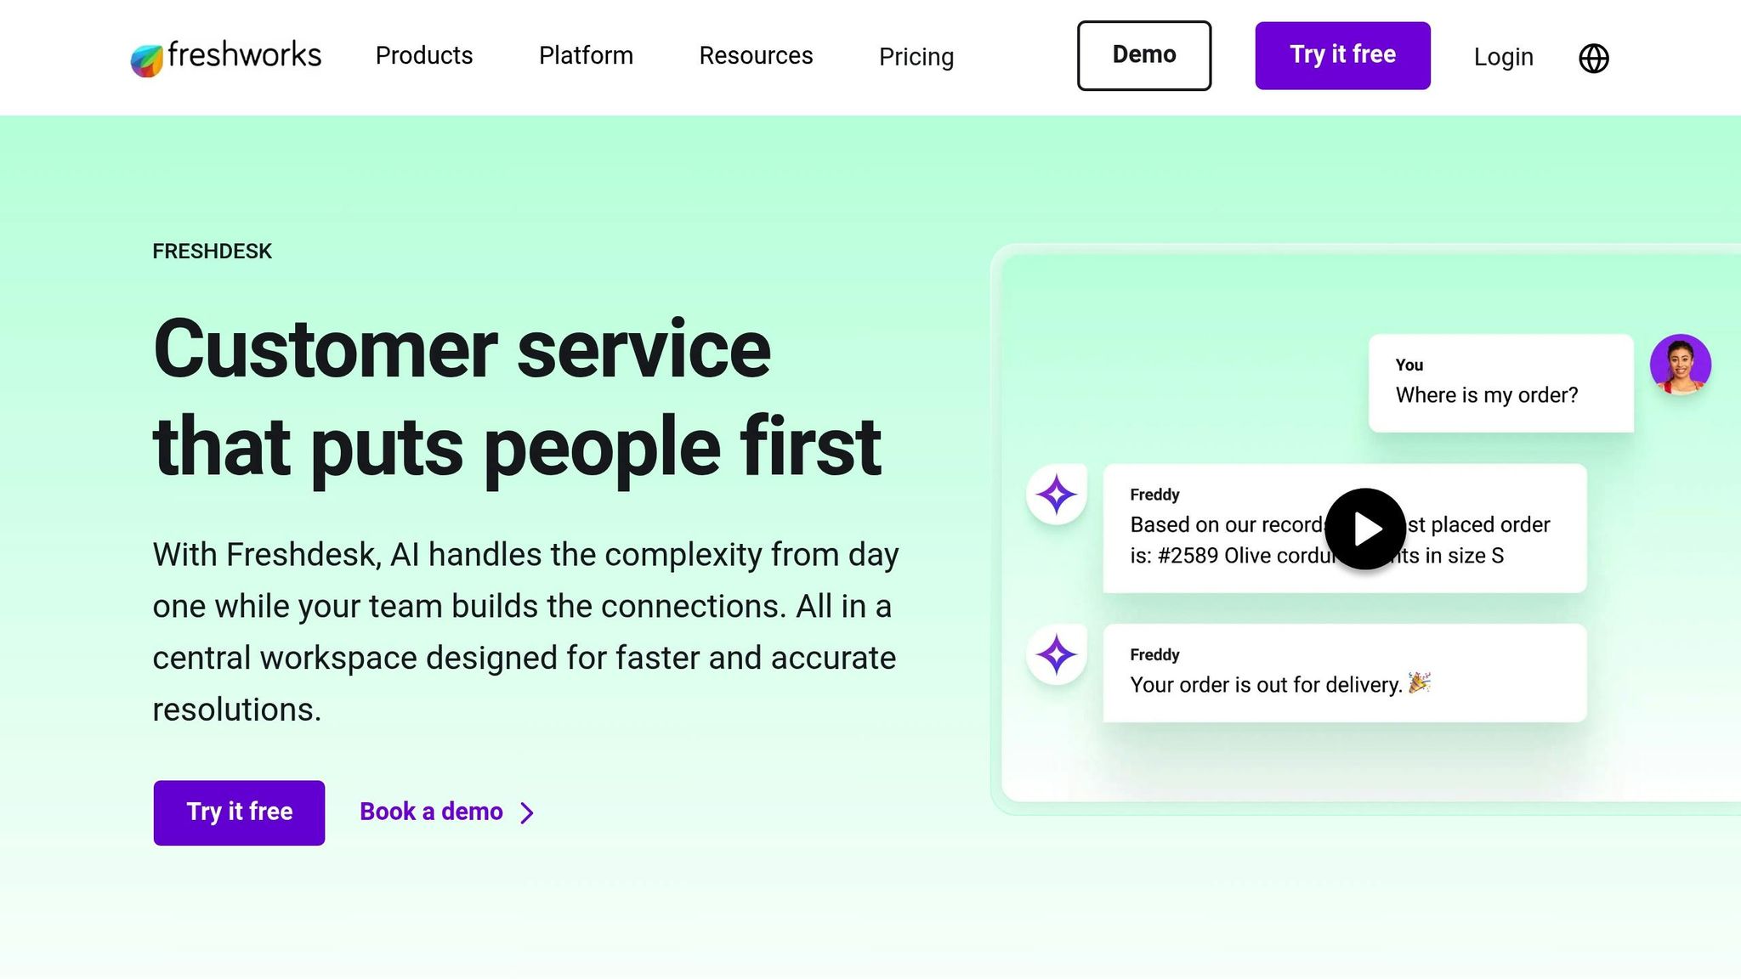Click the Freddy sparkle icon beside delivery message
This screenshot has height=979, width=1741.
[1055, 654]
